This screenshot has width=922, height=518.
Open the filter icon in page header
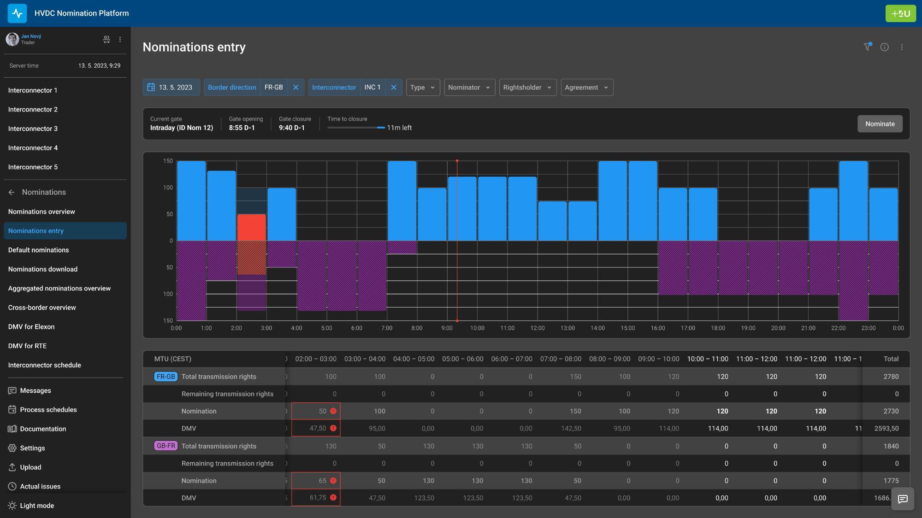point(867,47)
